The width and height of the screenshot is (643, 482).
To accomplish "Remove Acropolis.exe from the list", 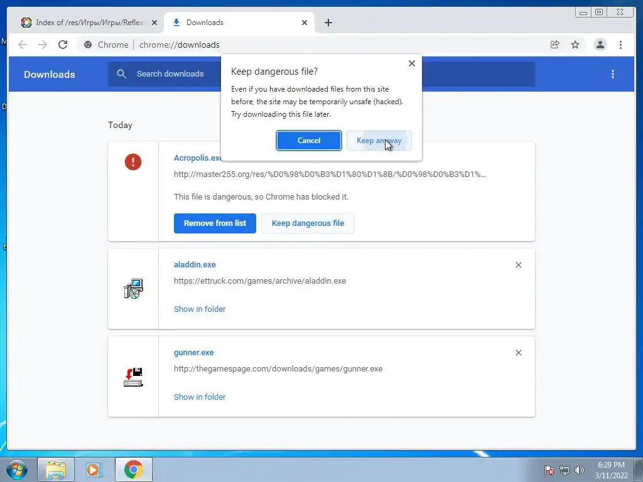I will [215, 223].
